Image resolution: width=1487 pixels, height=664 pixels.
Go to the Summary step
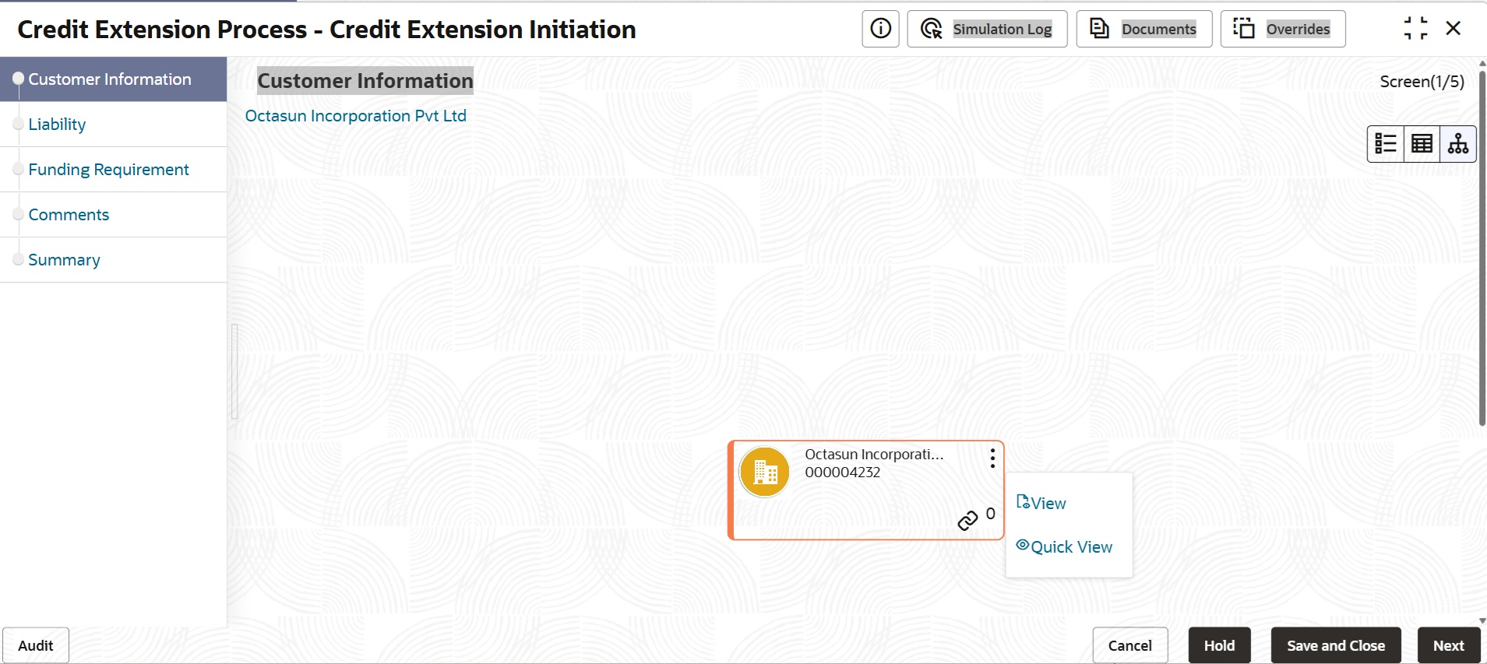pyautogui.click(x=113, y=260)
